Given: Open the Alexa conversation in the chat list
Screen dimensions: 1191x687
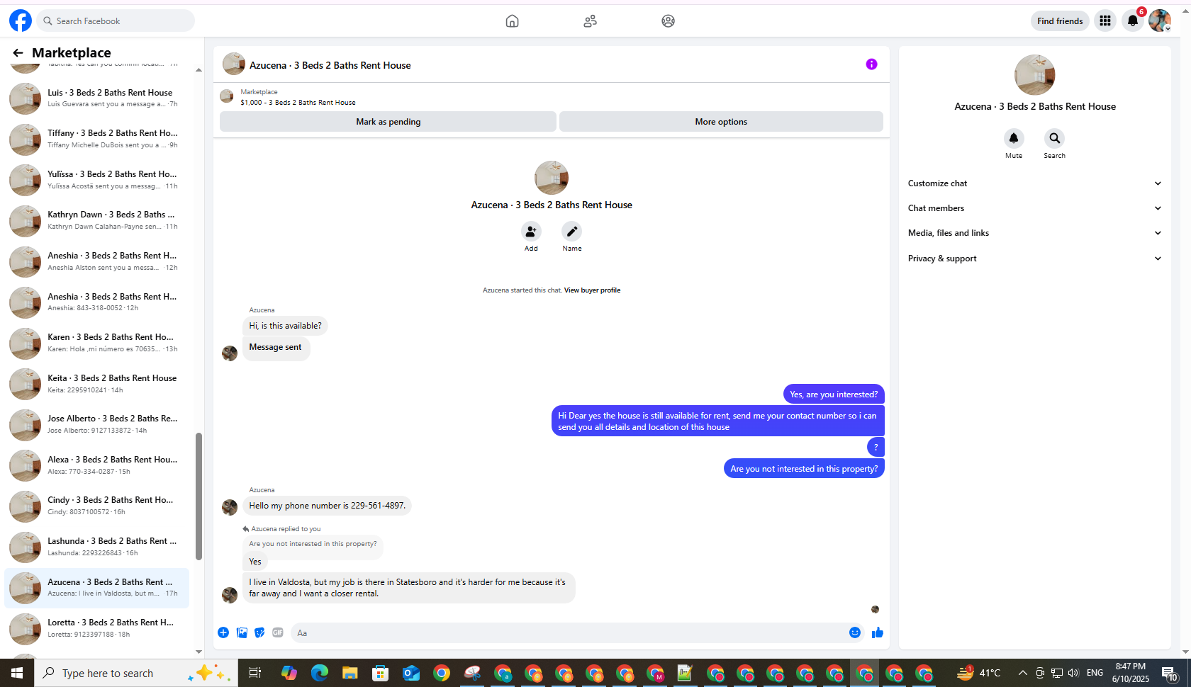Looking at the screenshot, I should (97, 465).
